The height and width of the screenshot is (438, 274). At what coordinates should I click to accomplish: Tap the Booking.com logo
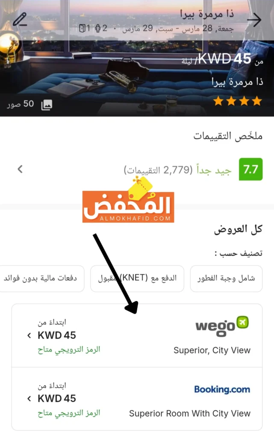tap(222, 389)
